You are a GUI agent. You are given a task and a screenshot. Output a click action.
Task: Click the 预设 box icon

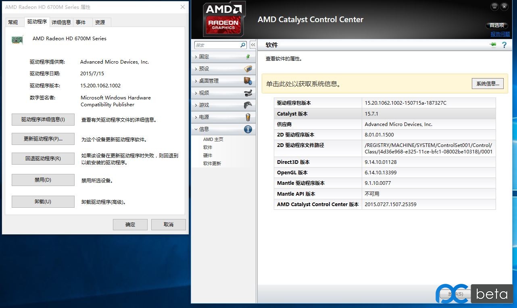248,69
